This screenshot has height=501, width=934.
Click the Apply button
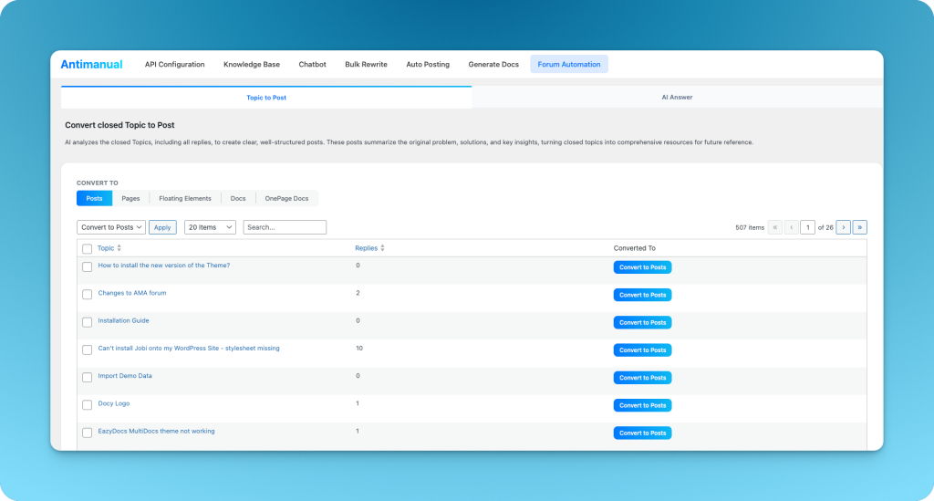(162, 227)
